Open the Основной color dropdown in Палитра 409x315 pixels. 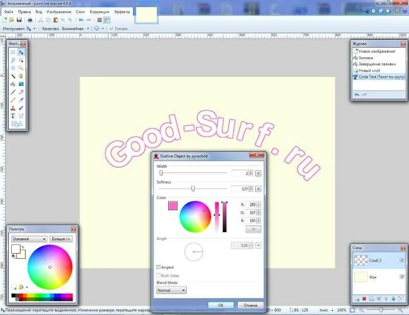pos(29,239)
